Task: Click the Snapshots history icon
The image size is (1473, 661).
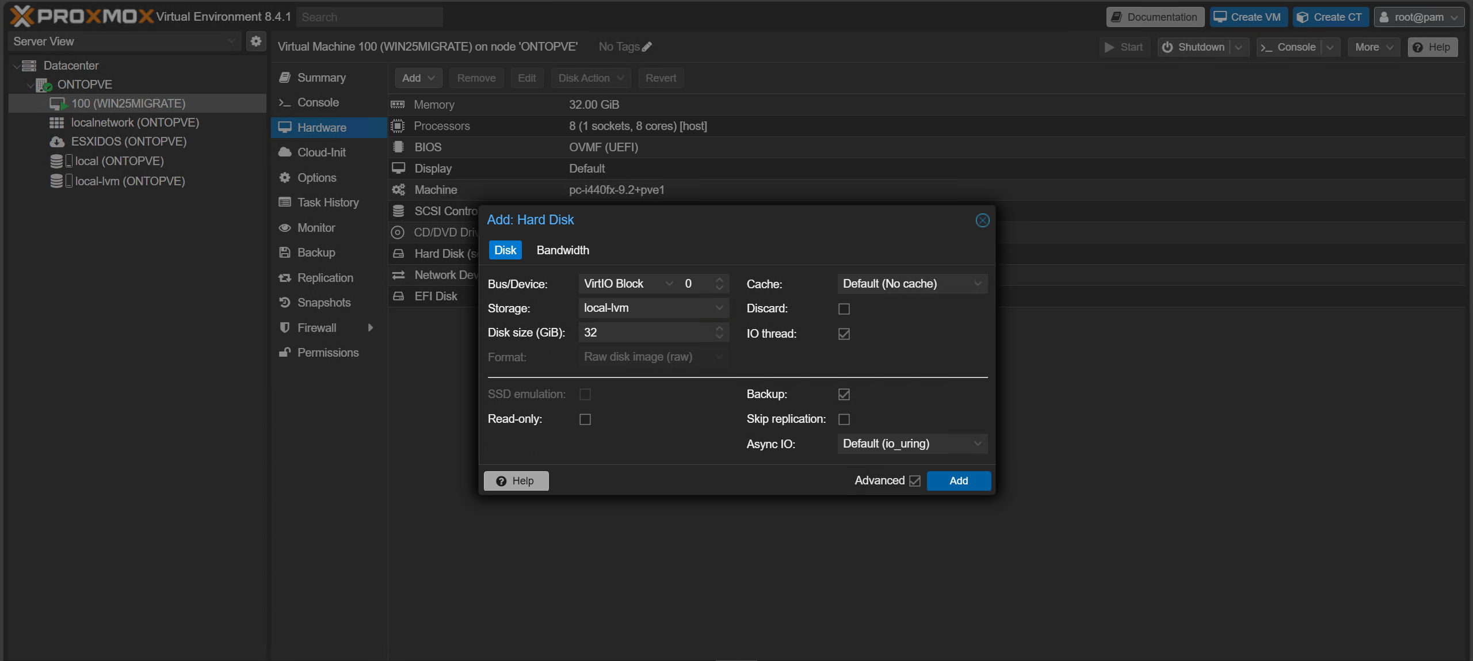Action: click(x=284, y=303)
